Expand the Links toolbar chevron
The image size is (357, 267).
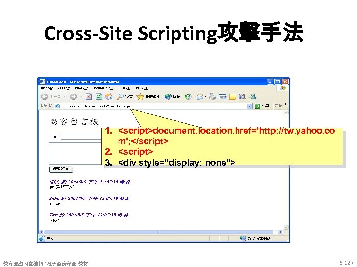coord(286,104)
